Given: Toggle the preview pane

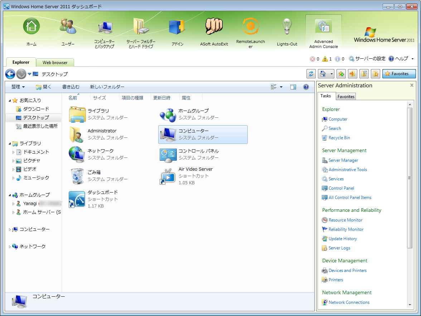Looking at the screenshot, I should point(293,87).
